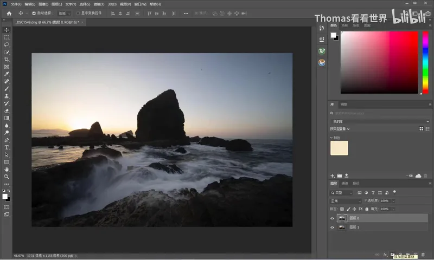Image resolution: width=434 pixels, height=260 pixels.
Task: Toggle the 显示变换控件 checkbox
Action: (x=78, y=13)
